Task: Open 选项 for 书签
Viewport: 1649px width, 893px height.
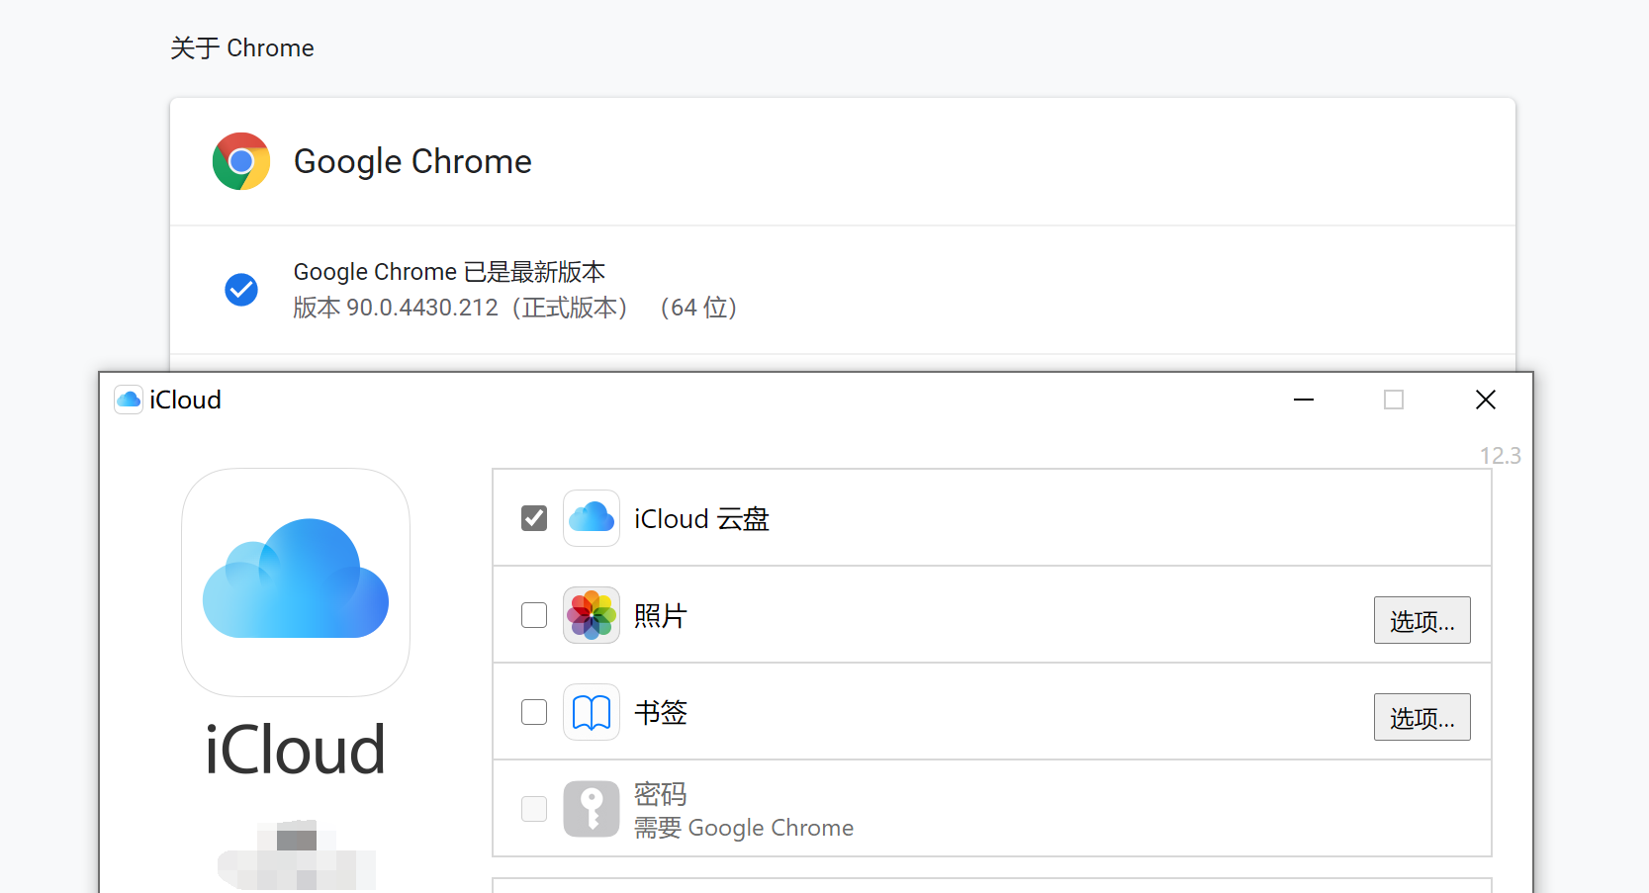Action: 1421,717
